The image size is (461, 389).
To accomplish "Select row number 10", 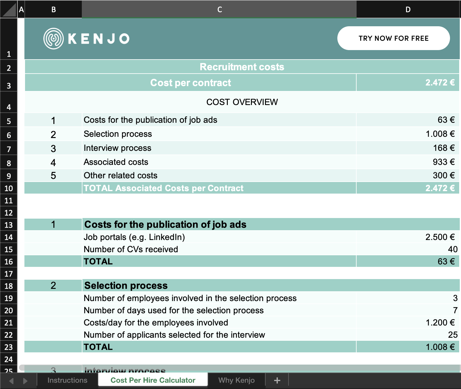I will coord(9,188).
